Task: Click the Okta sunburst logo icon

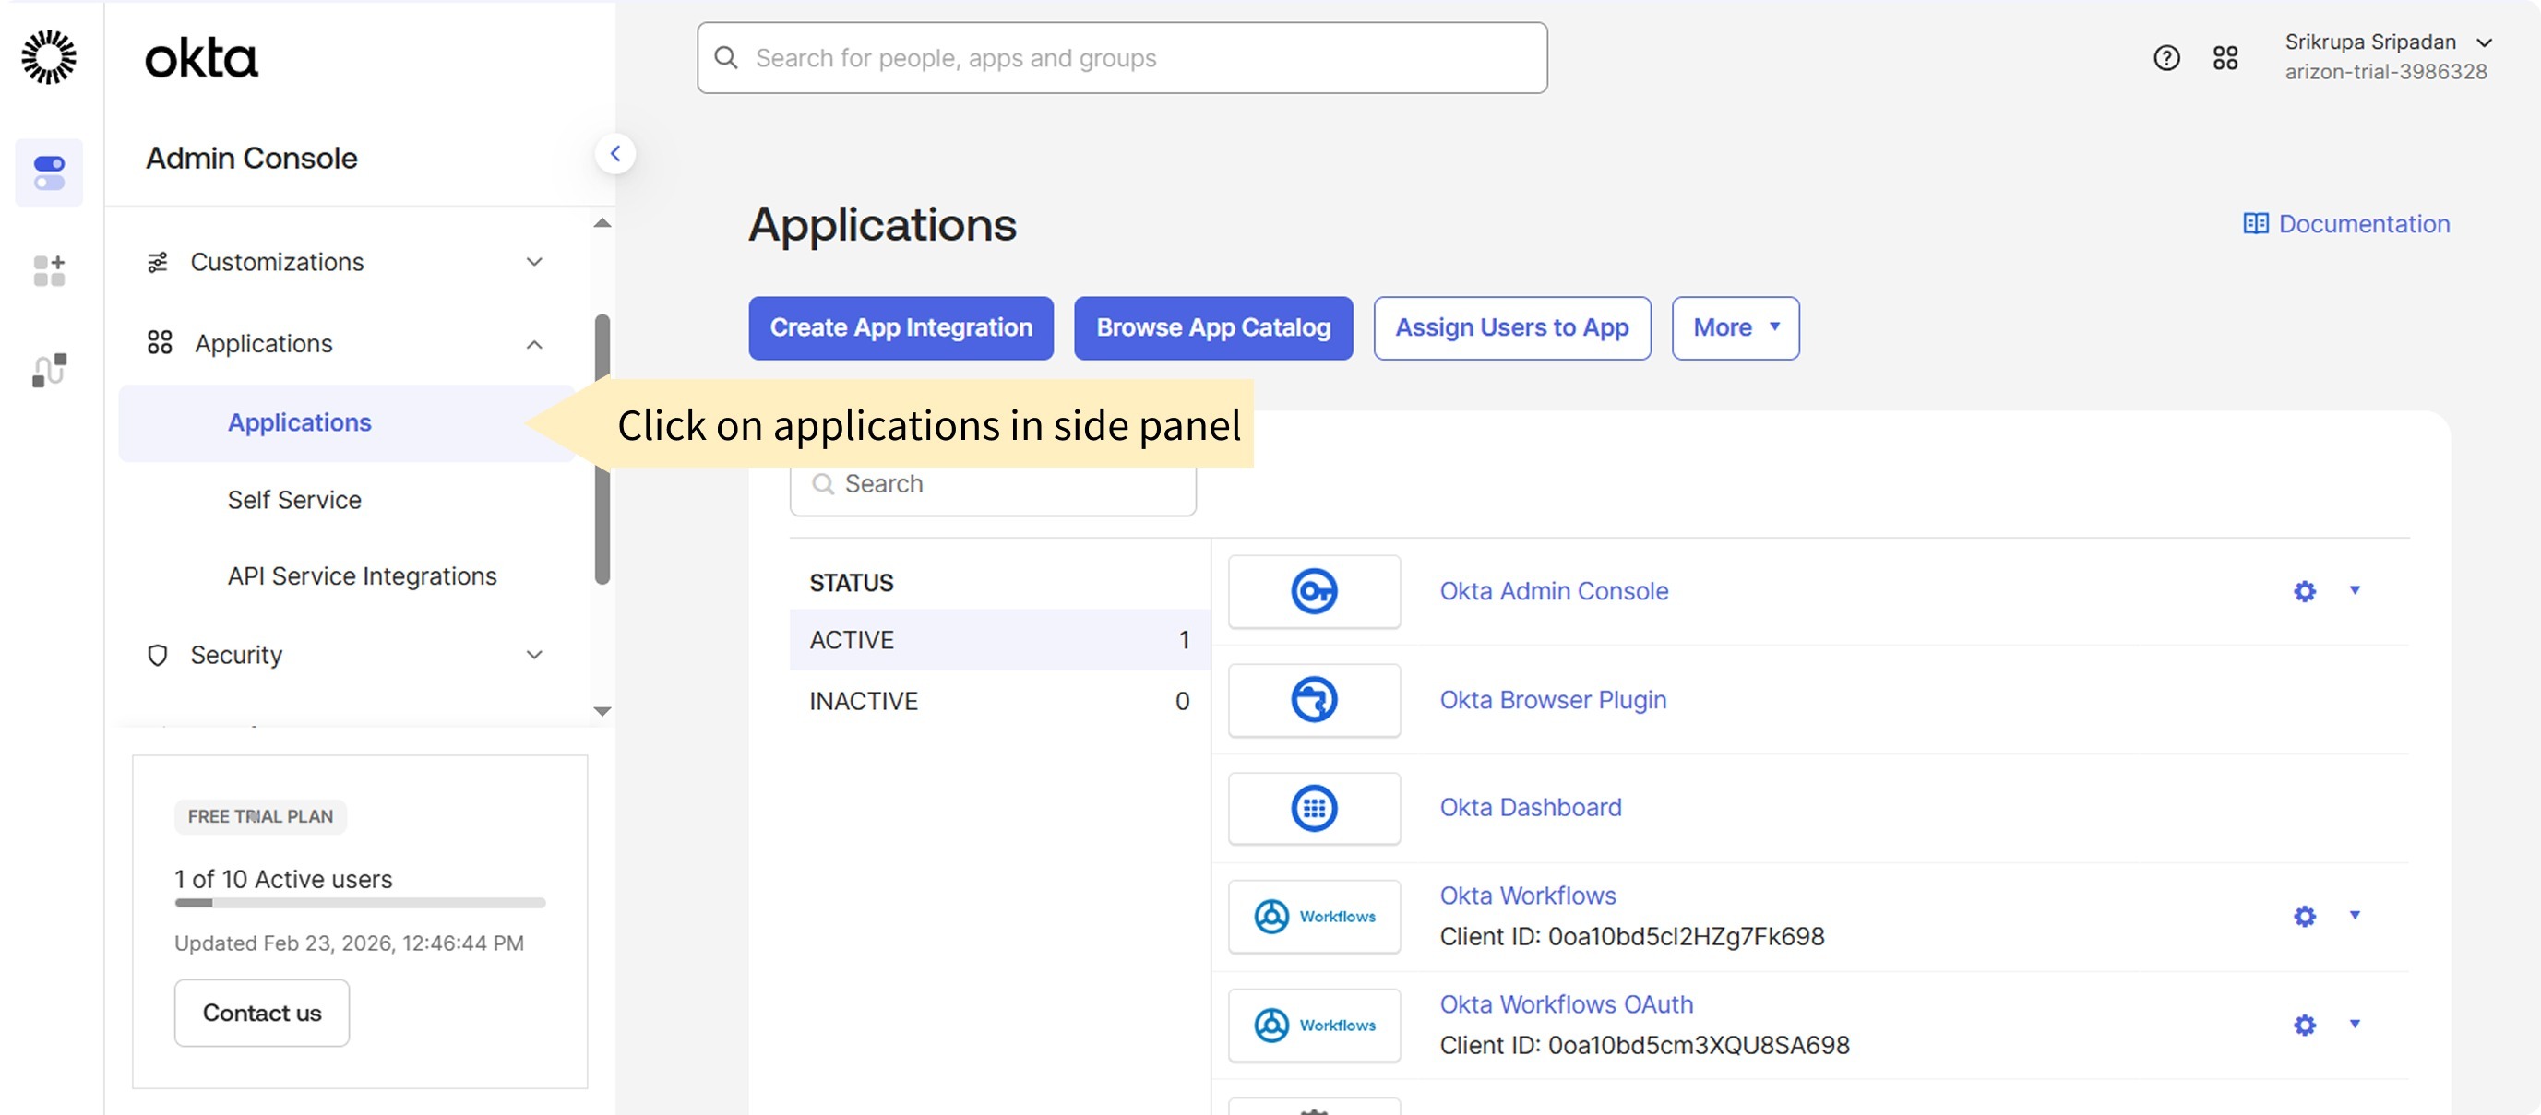Action: pos(48,57)
